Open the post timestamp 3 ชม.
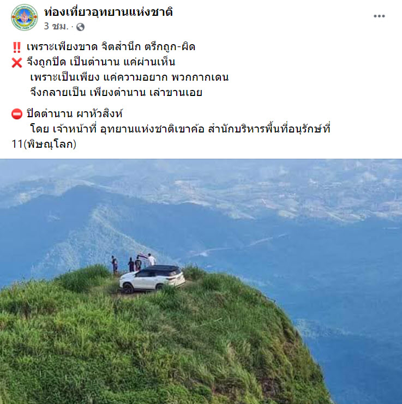Image resolution: width=402 pixels, height=404 pixels. coord(56,26)
